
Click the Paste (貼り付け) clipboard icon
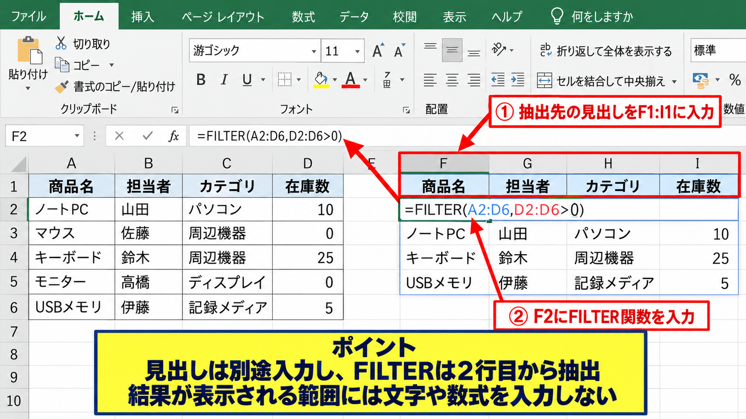(x=29, y=51)
